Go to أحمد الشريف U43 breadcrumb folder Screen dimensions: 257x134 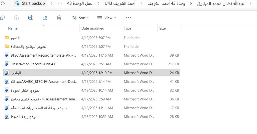(x=120, y=3)
